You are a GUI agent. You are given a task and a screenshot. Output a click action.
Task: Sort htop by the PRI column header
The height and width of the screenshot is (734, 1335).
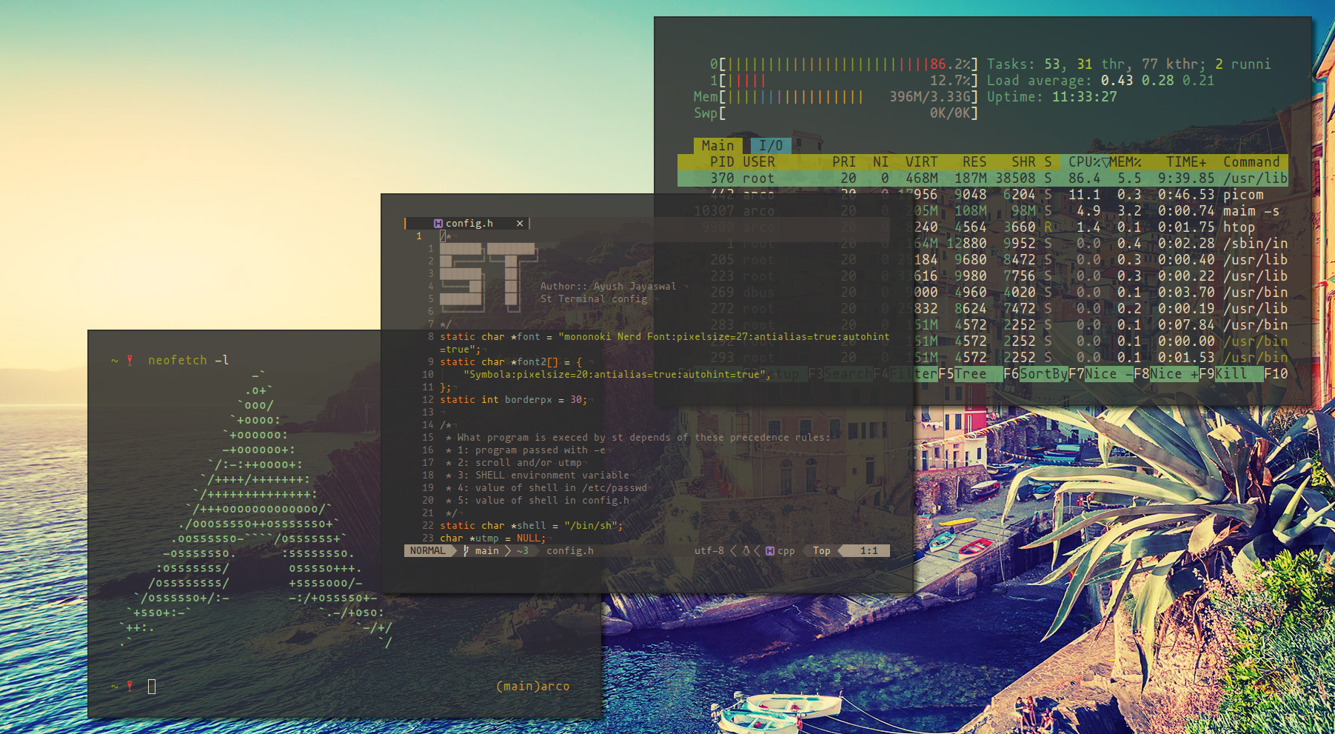tap(844, 162)
